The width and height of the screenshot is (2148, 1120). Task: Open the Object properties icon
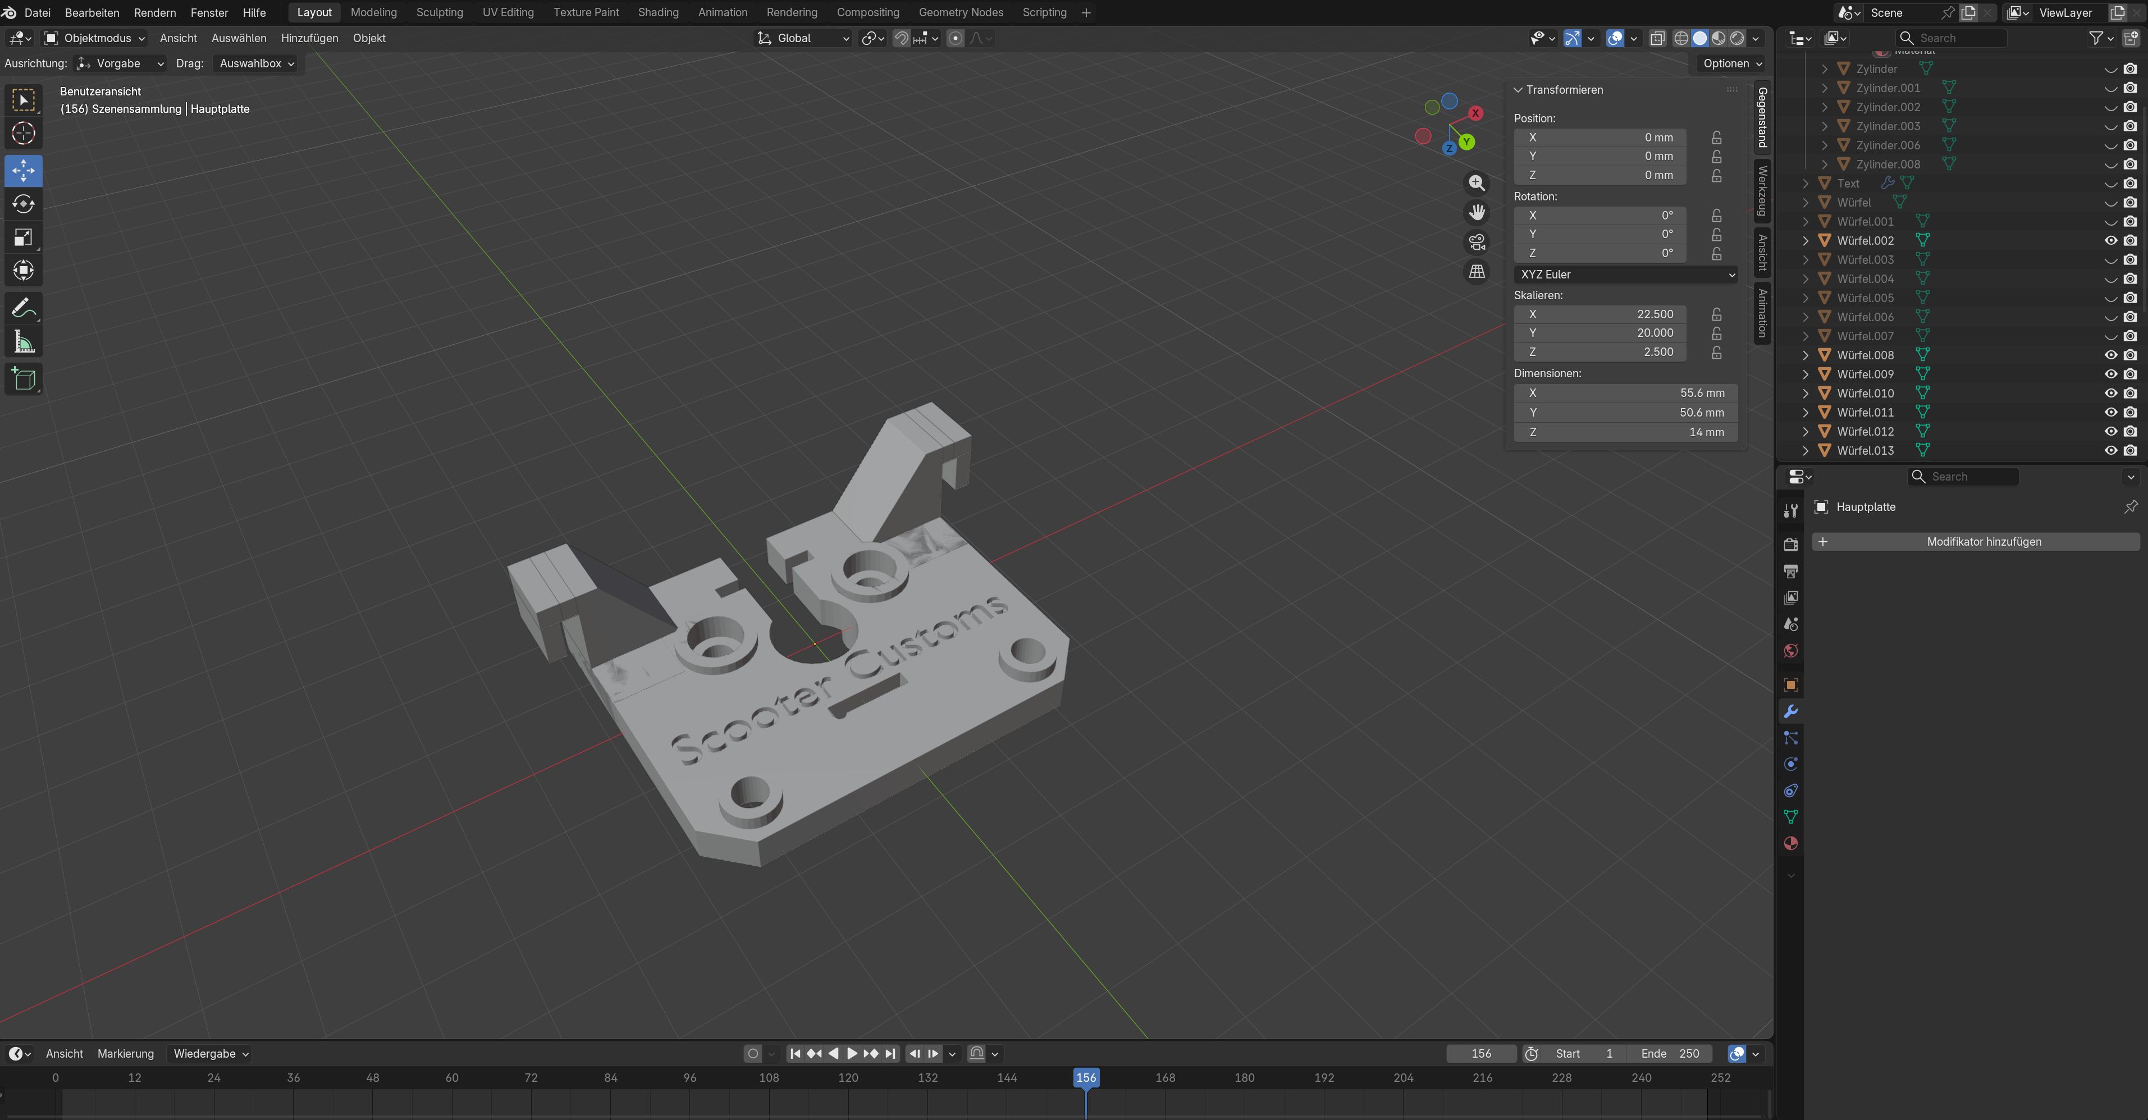1790,685
